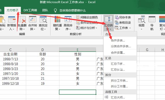The width and height of the screenshot is (165, 100).
Task: Expand the 汇总拆分 dropdown button
Action: pyautogui.click(x=109, y=23)
